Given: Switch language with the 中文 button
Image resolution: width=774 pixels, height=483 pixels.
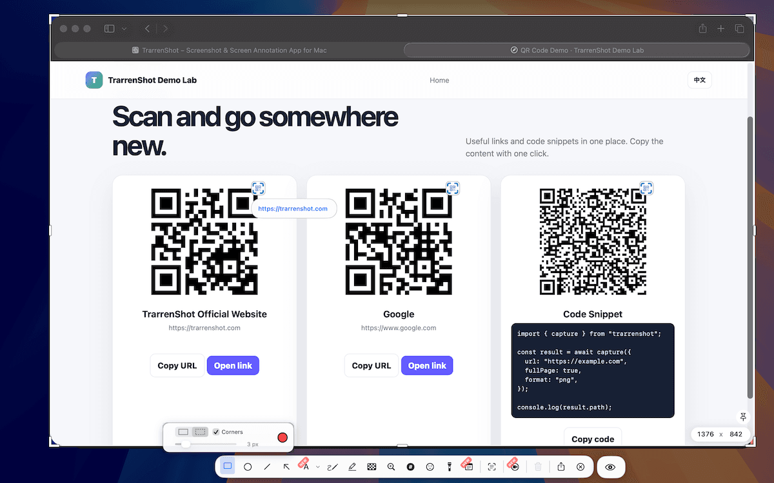Looking at the screenshot, I should tap(700, 80).
